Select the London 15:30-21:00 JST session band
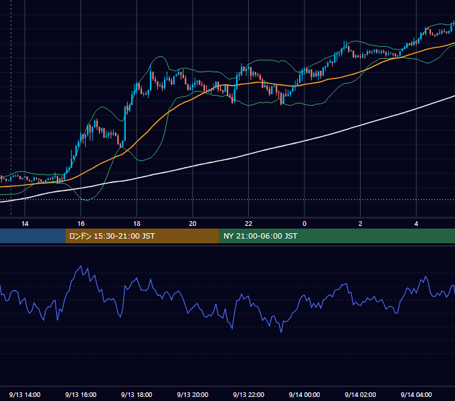 point(142,236)
